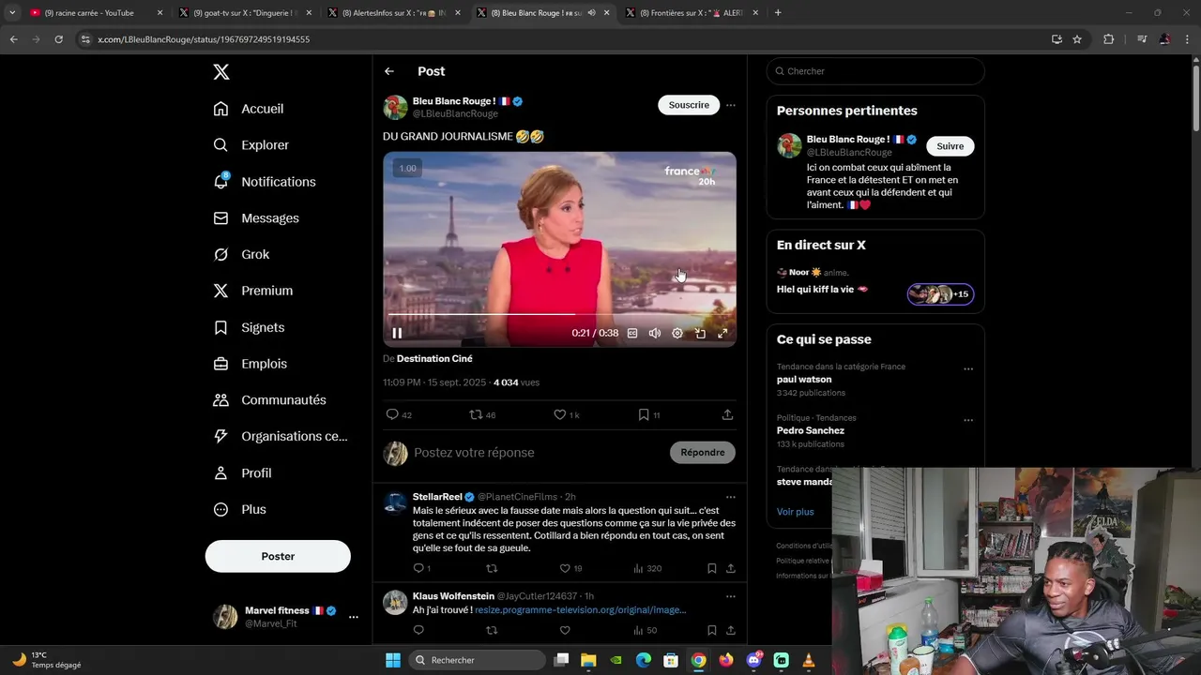The width and height of the screenshot is (1201, 675).
Task: Open video settings gear
Action: click(677, 333)
